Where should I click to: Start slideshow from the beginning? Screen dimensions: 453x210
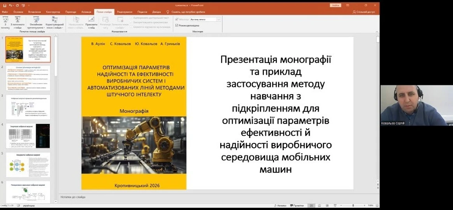(x=5, y=22)
